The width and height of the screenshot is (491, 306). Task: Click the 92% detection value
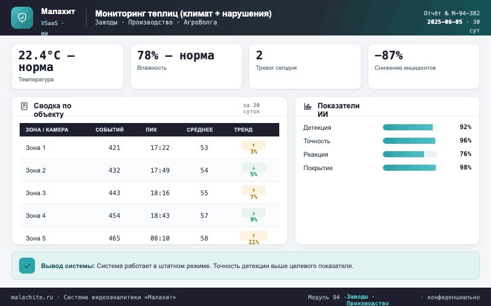[x=465, y=127]
